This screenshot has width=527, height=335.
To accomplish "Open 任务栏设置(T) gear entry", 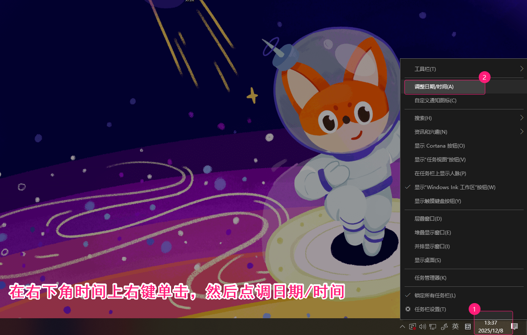I will pos(463,309).
